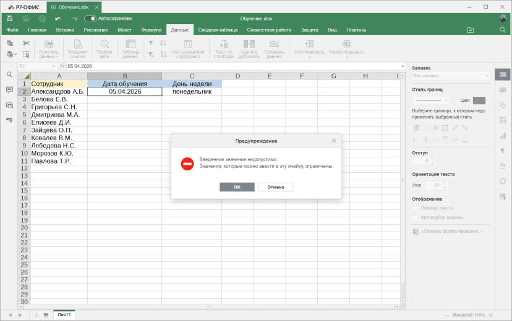The height and width of the screenshot is (321, 512).
Task: Check the Автоподбор ширины checkbox
Action: click(416, 217)
